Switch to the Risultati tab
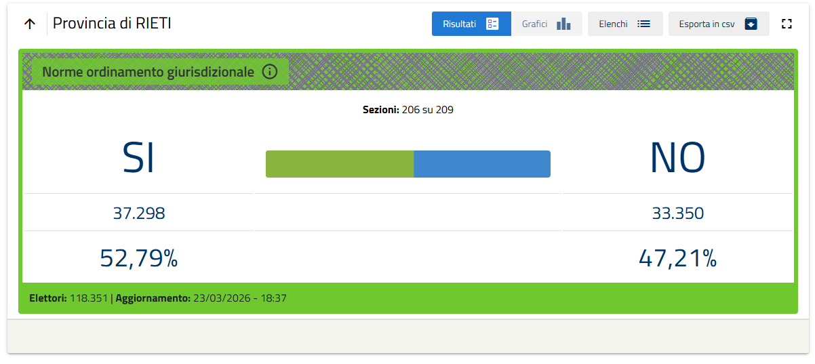 [x=460, y=24]
